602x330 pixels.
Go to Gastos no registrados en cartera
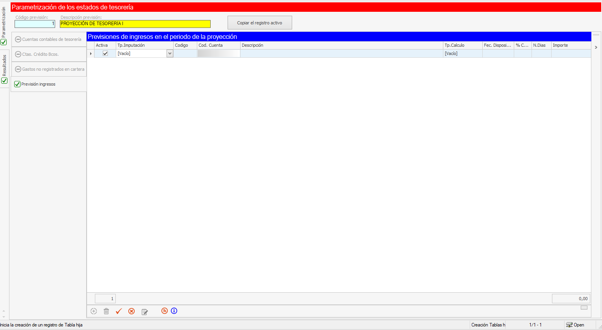(x=49, y=69)
